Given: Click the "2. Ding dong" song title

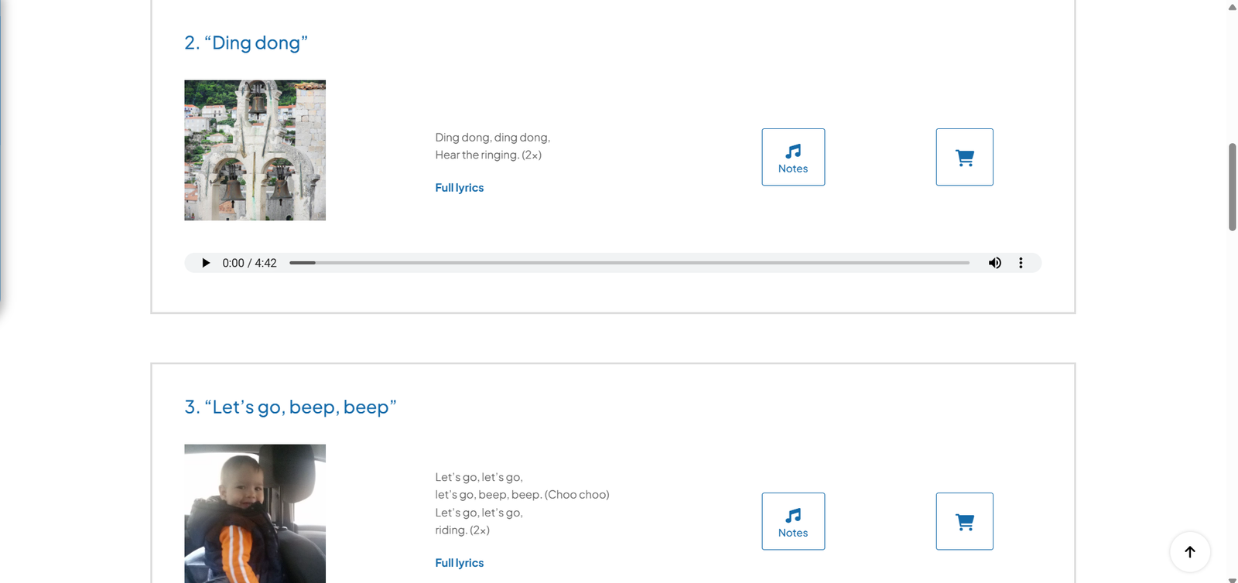Looking at the screenshot, I should [246, 43].
